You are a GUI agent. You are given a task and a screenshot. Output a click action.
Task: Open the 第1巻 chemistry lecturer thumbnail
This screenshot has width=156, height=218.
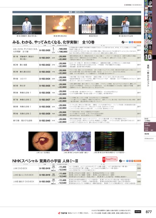27,25
